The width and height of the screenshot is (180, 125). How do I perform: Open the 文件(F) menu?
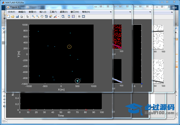12,12
